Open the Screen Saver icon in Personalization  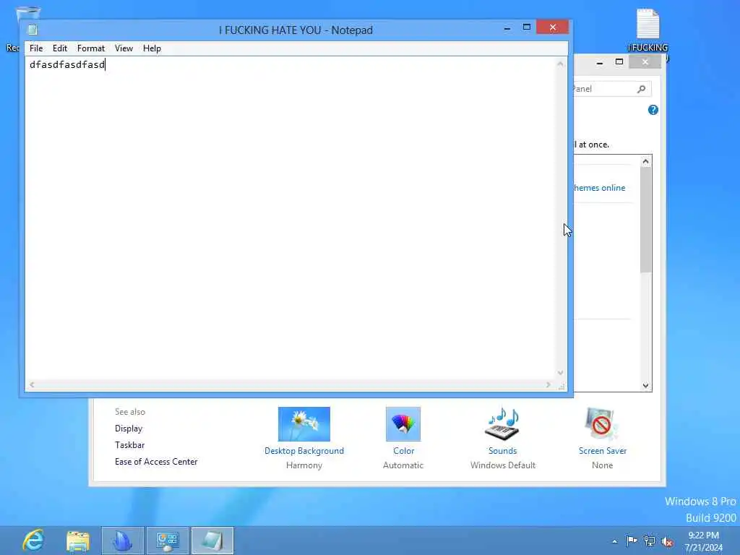point(602,423)
